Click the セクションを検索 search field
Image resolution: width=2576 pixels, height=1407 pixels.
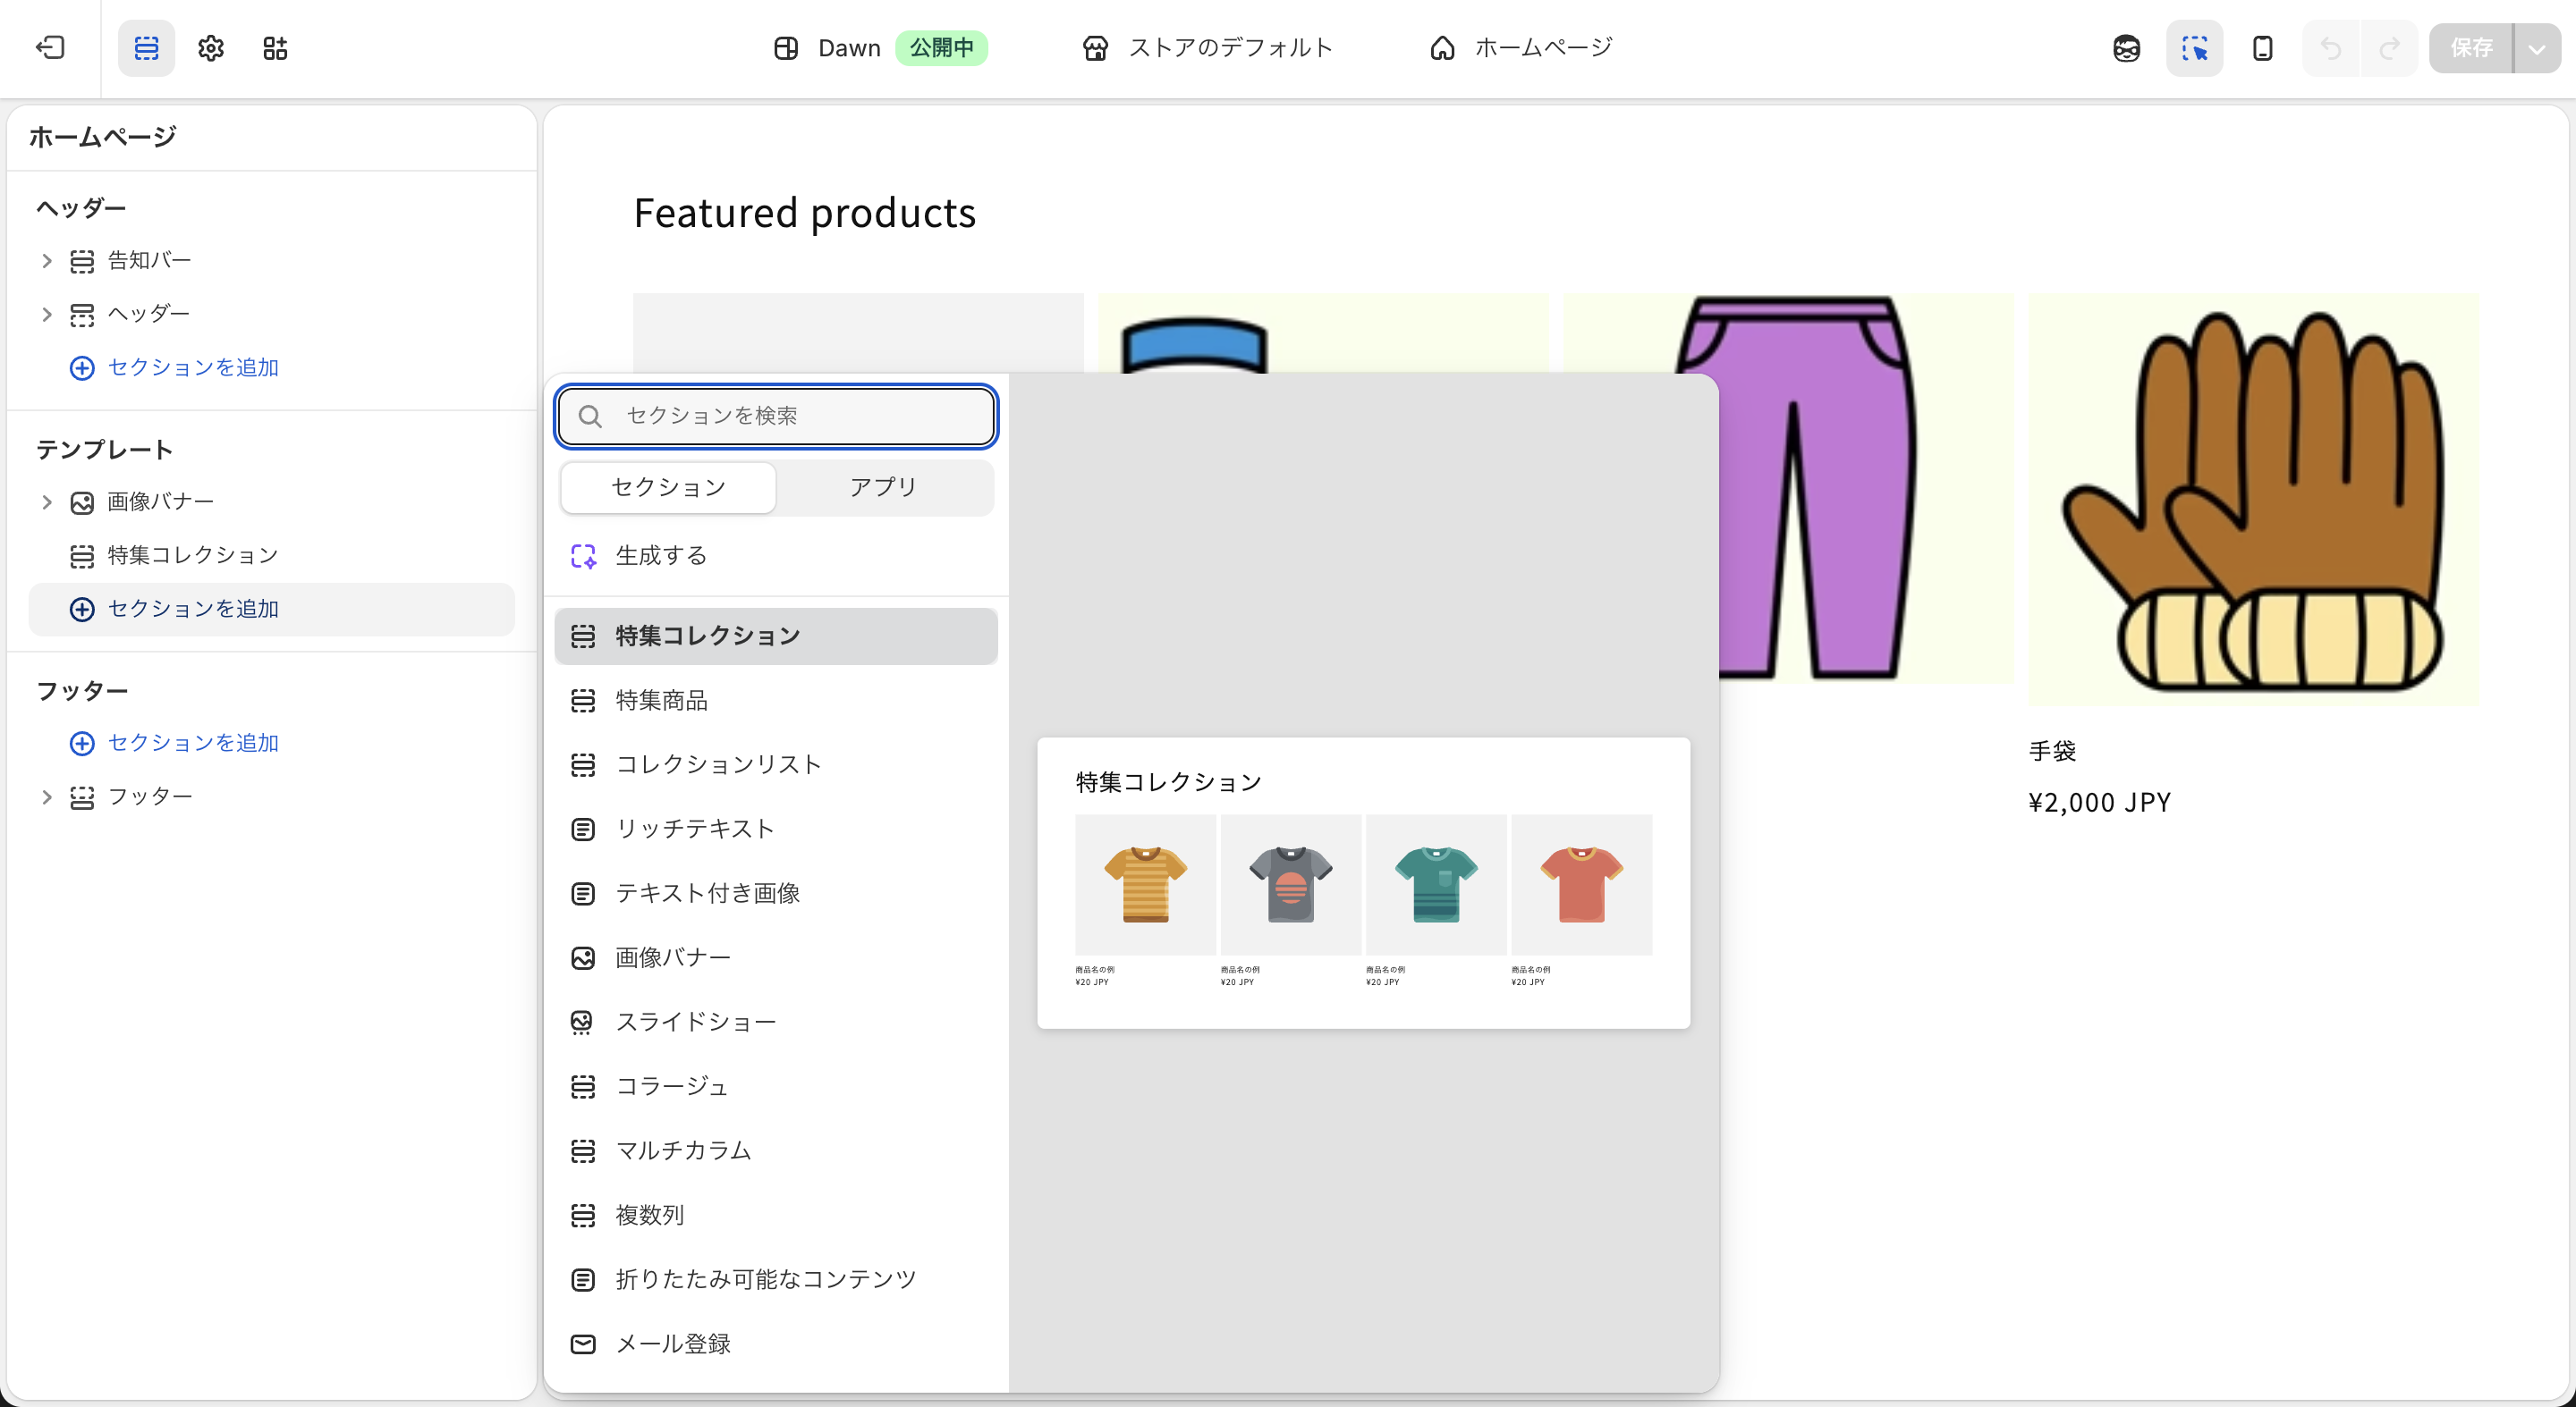click(x=776, y=416)
